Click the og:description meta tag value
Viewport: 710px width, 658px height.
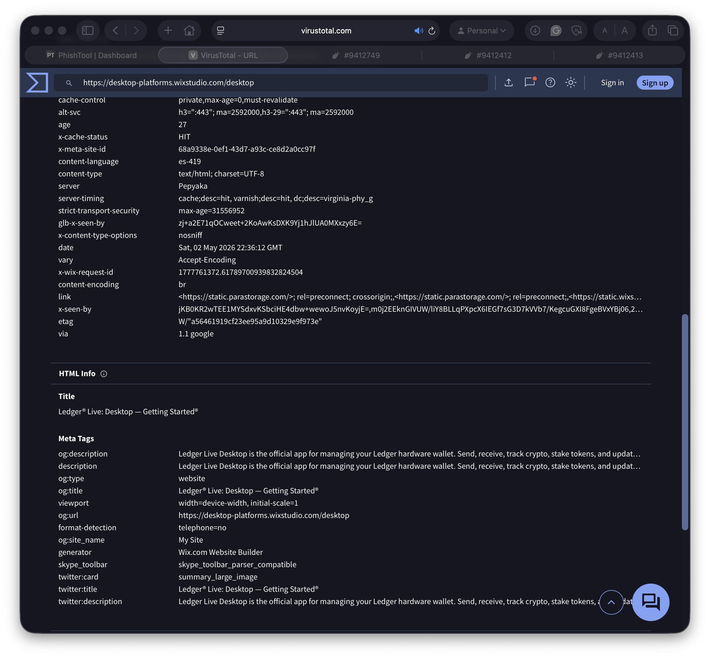tap(409, 454)
